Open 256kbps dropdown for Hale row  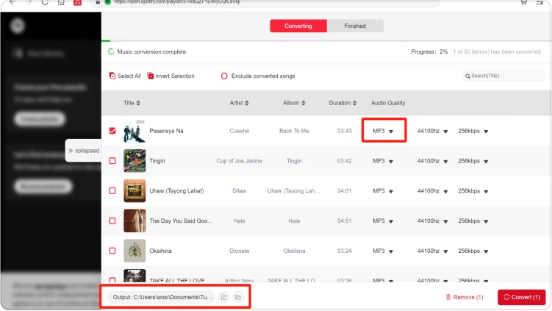pyautogui.click(x=473, y=221)
